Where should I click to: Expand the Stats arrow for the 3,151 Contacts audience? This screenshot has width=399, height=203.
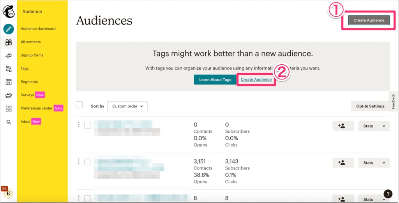tap(384, 162)
